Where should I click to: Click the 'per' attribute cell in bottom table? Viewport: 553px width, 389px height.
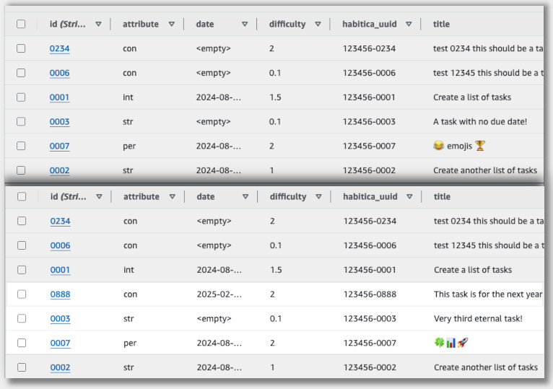[x=130, y=343]
